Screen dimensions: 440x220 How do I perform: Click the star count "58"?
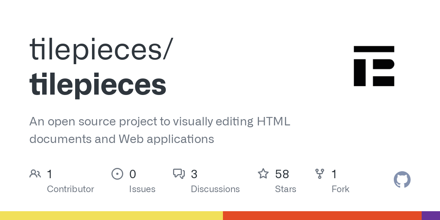pos(282,174)
